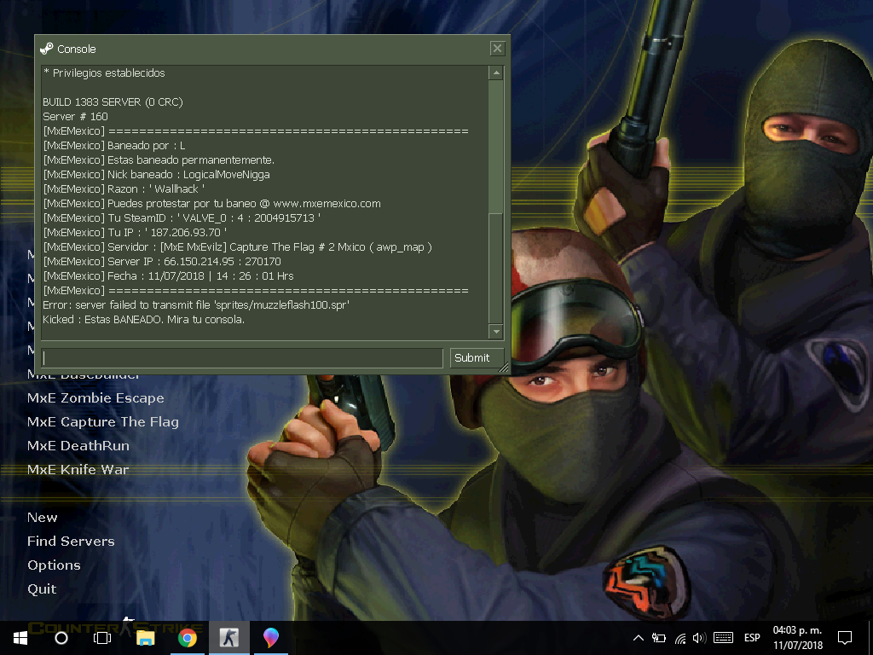The width and height of the screenshot is (873, 655).
Task: Click the ESP language indicator
Action: pyautogui.click(x=752, y=638)
